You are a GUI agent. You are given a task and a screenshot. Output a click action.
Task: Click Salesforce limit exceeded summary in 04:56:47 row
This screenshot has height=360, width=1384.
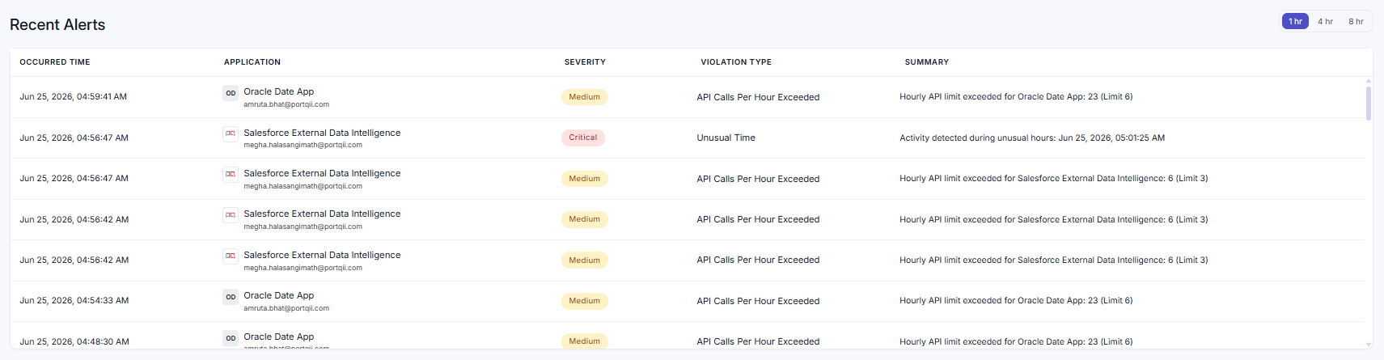pos(1054,179)
